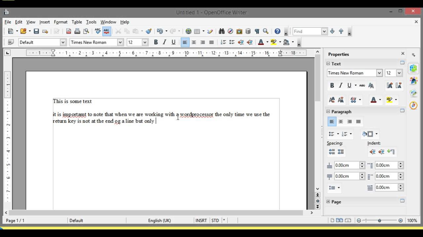Open the Data Sources icon
The height and width of the screenshot is (237, 423).
coord(248,31)
